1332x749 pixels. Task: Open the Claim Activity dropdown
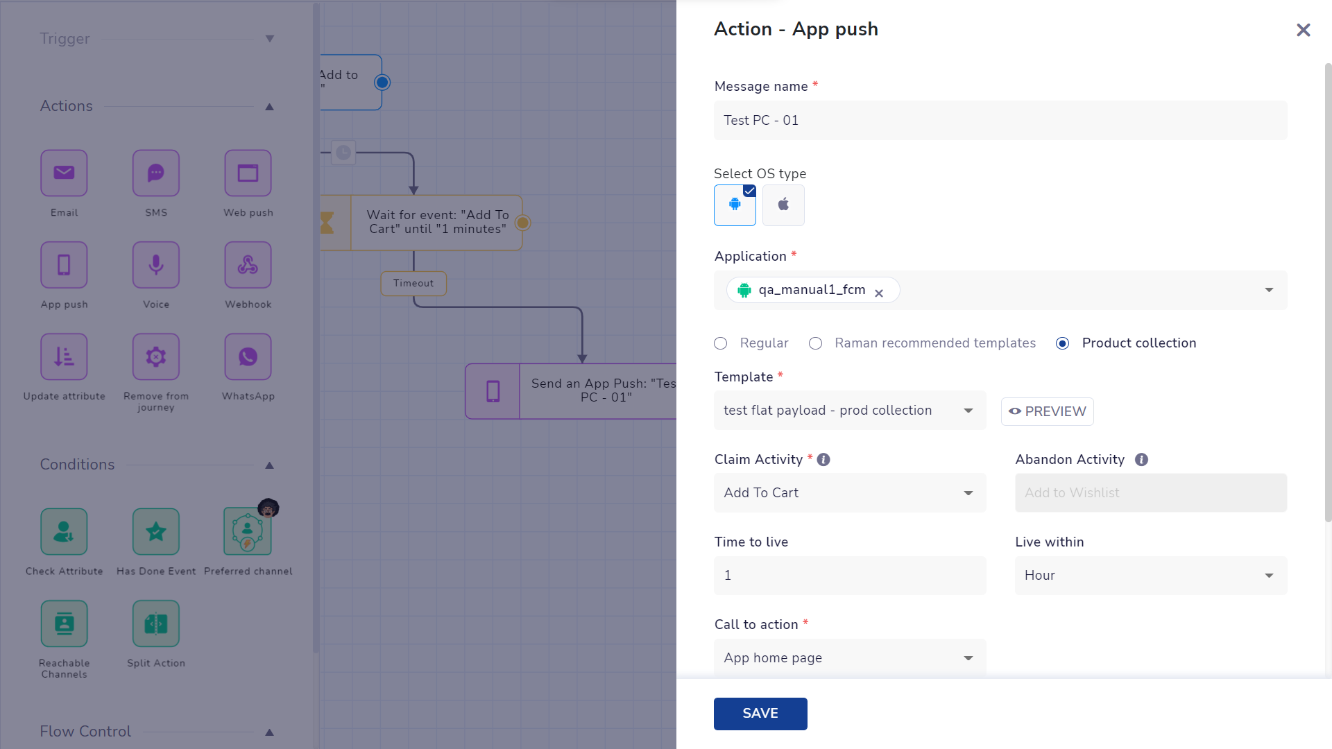click(x=850, y=493)
